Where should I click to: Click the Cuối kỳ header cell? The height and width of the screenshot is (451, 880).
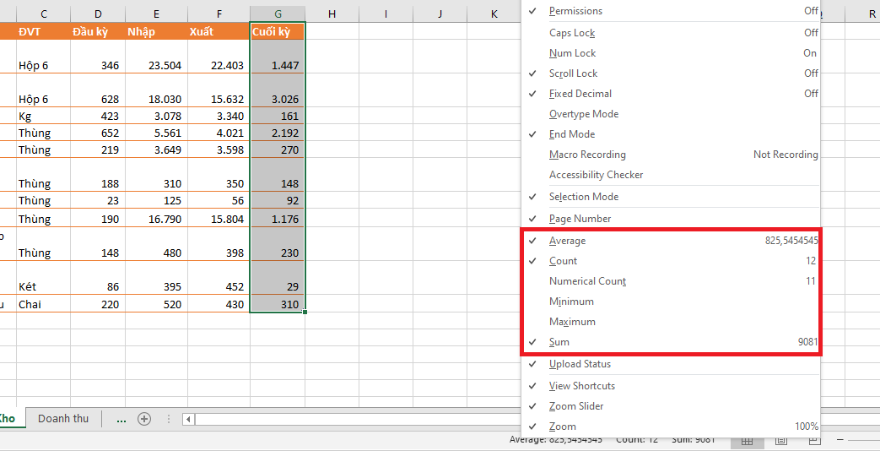pos(278,31)
